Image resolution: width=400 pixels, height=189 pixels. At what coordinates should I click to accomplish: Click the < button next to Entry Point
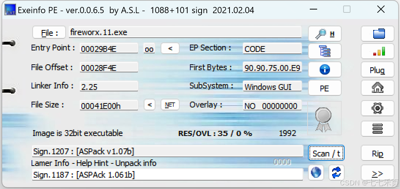170,48
